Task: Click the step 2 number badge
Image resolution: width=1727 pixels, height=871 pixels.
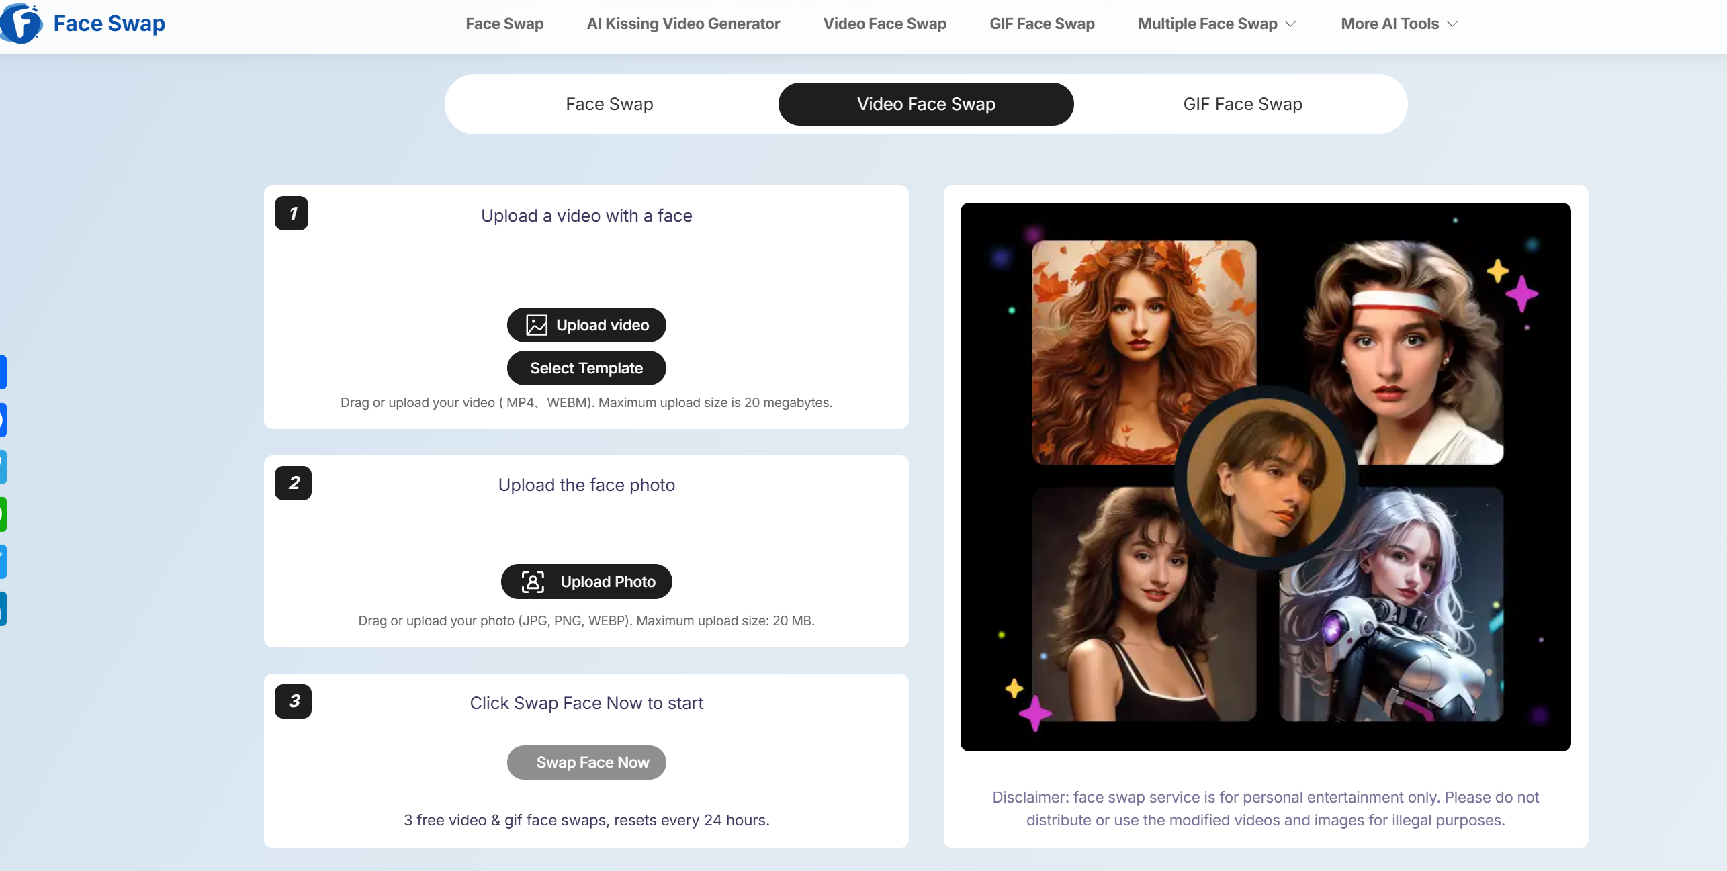Action: pos(293,483)
